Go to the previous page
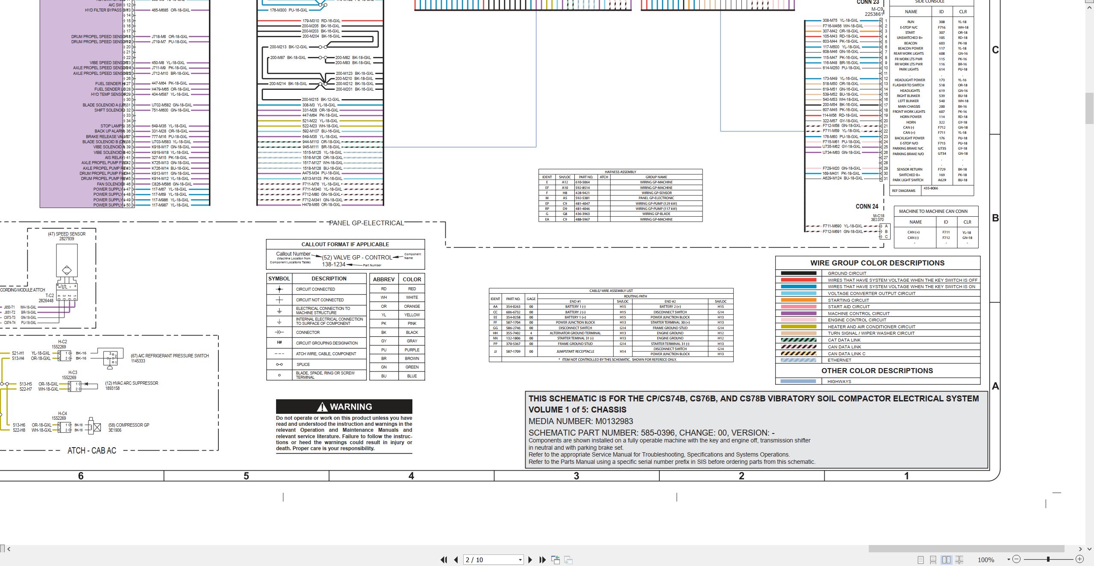The image size is (1094, 566). (456, 560)
